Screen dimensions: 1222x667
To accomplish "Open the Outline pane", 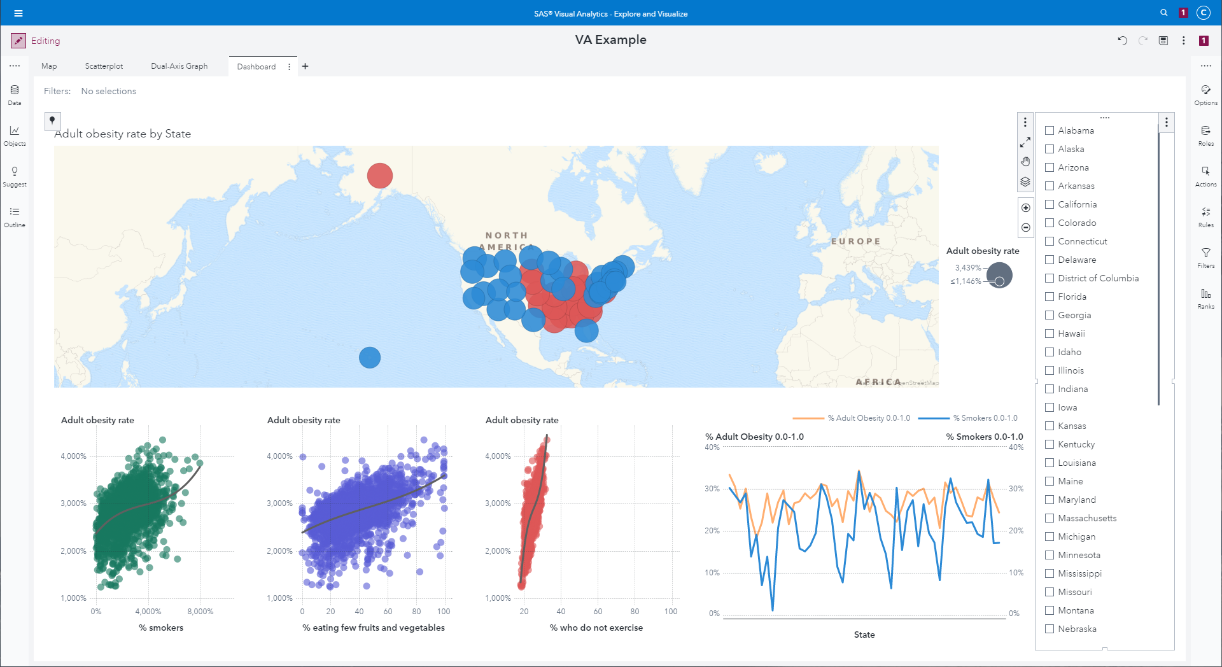I will (15, 216).
